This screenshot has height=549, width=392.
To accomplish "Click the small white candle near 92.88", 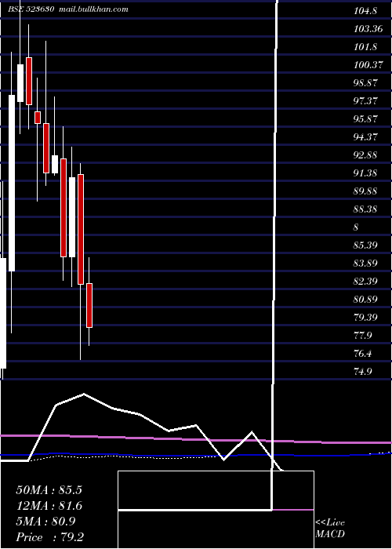I will click(55, 164).
